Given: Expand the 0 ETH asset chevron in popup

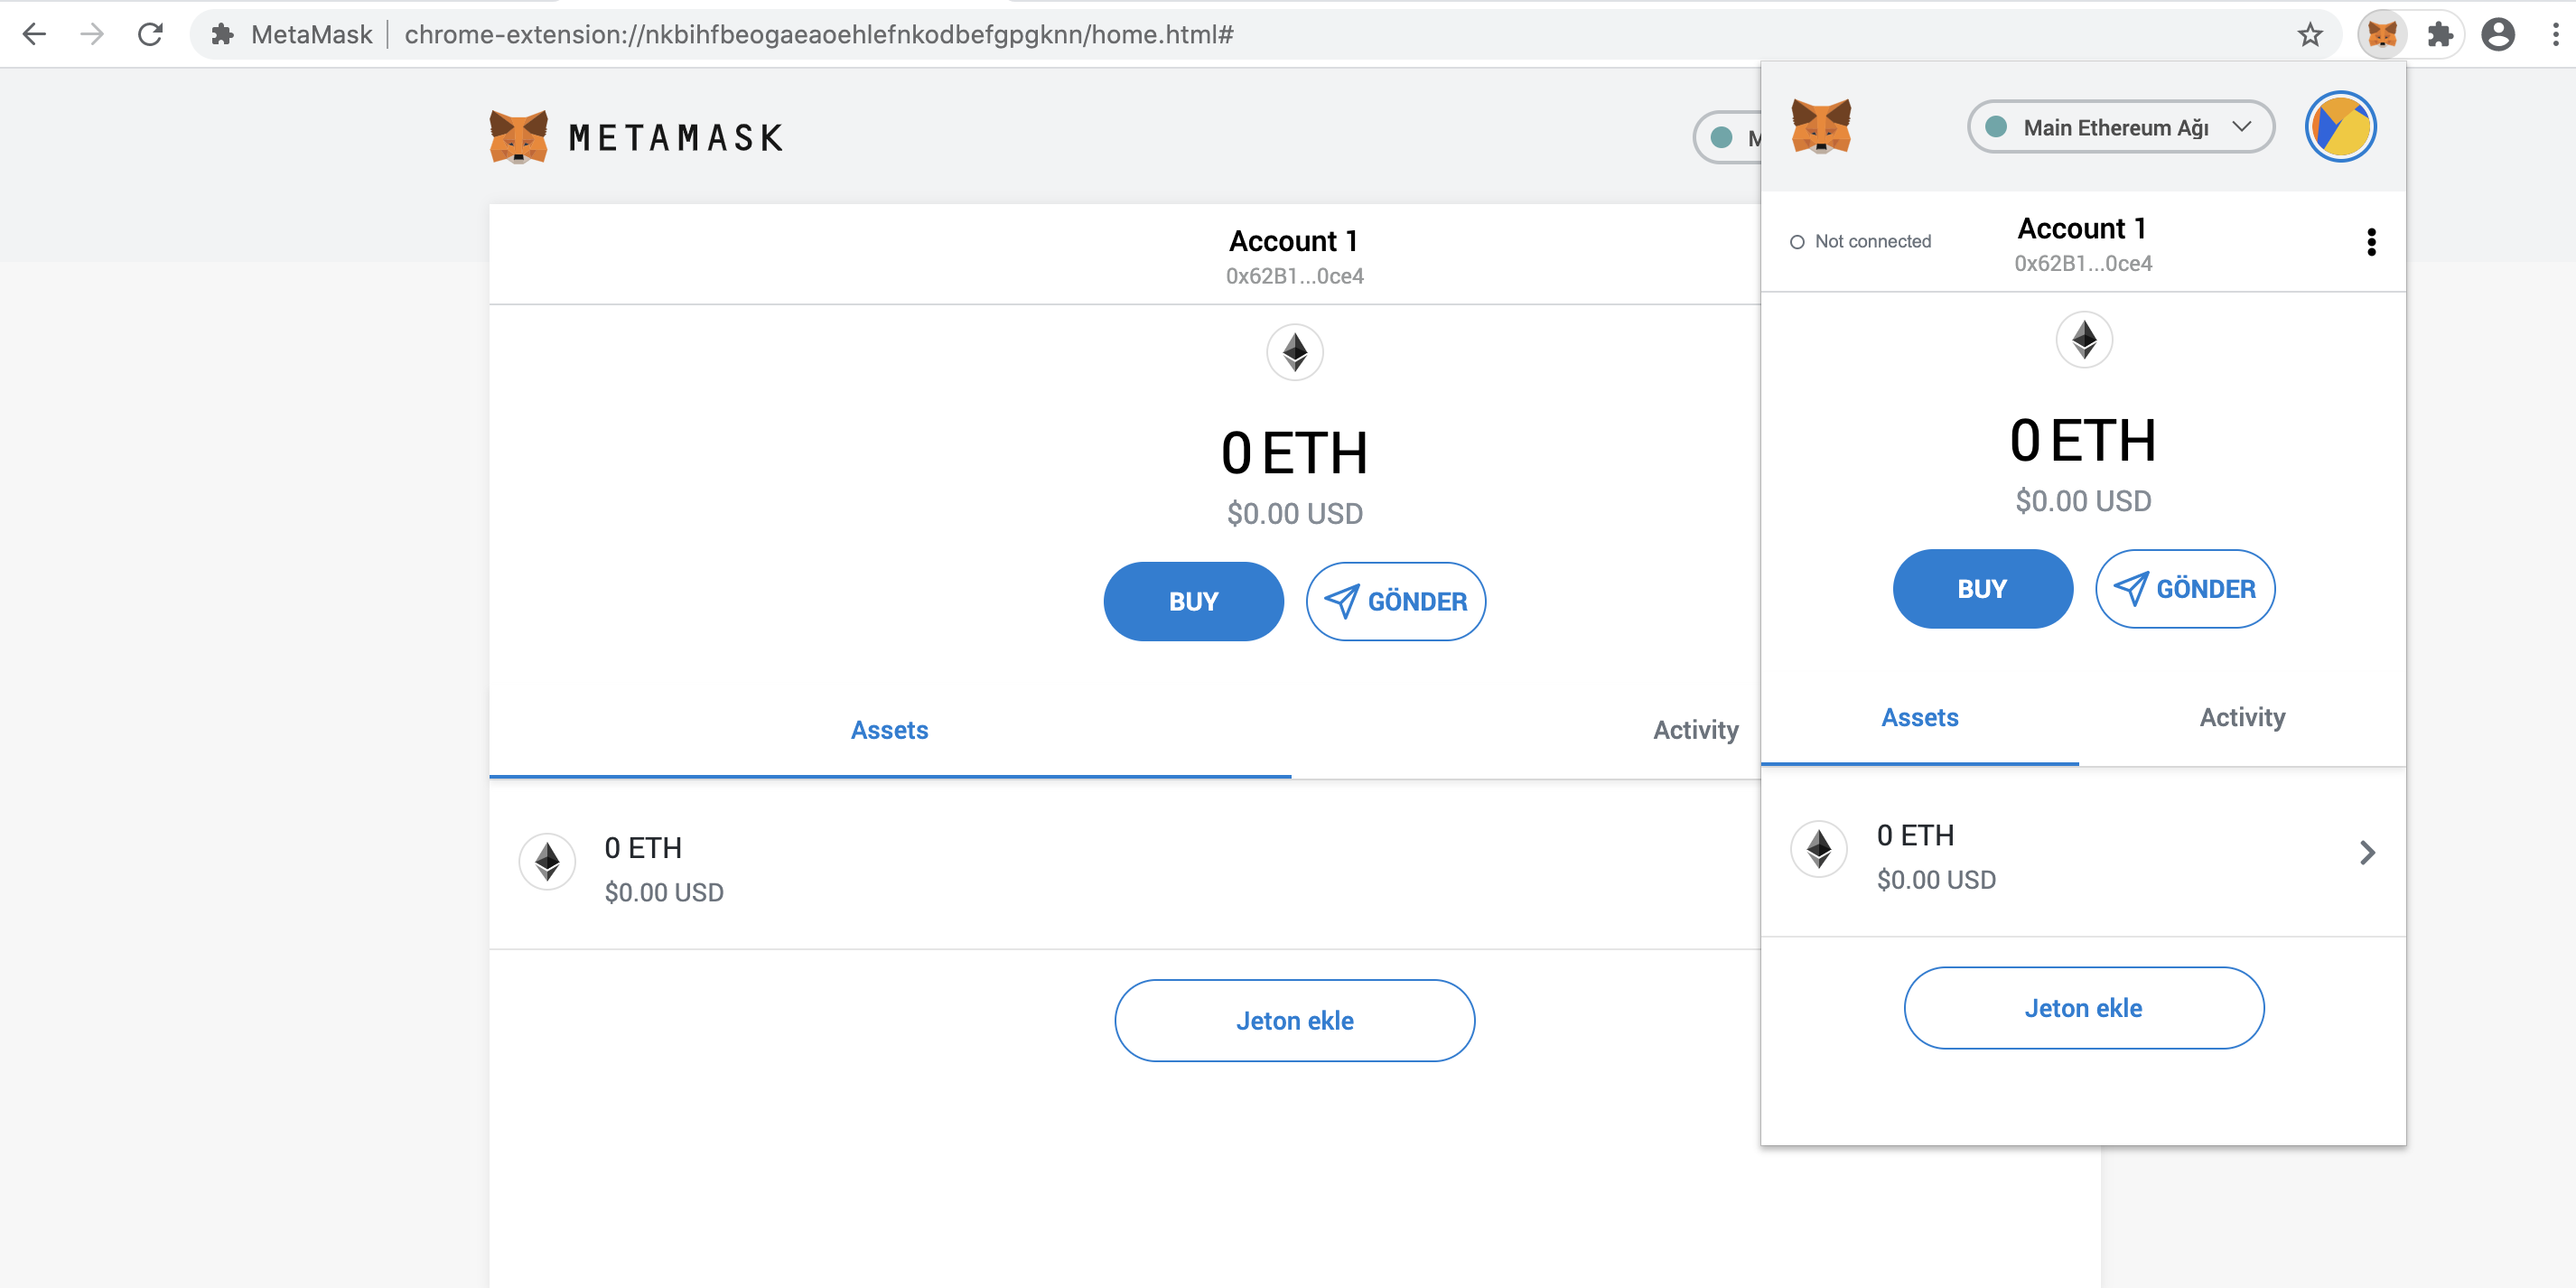Looking at the screenshot, I should pyautogui.click(x=2367, y=853).
